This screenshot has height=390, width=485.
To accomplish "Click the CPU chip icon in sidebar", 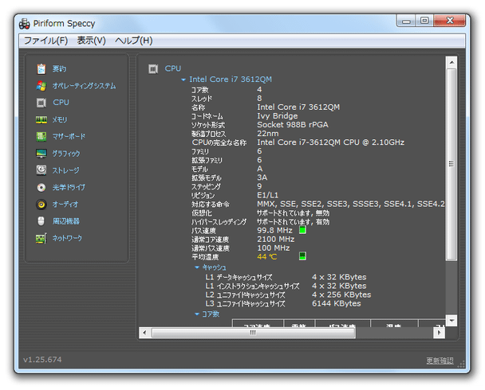I will tap(41, 103).
